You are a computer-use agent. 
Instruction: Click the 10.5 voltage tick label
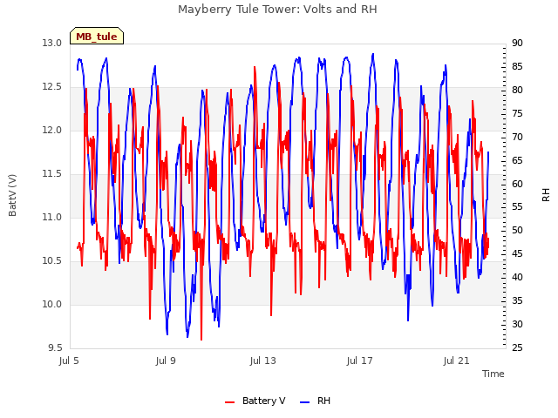pyautogui.click(x=52, y=261)
